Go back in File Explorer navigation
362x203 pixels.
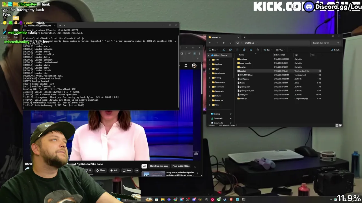tap(210, 43)
